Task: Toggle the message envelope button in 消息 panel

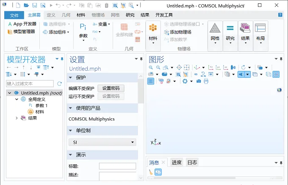Action: 158,172
